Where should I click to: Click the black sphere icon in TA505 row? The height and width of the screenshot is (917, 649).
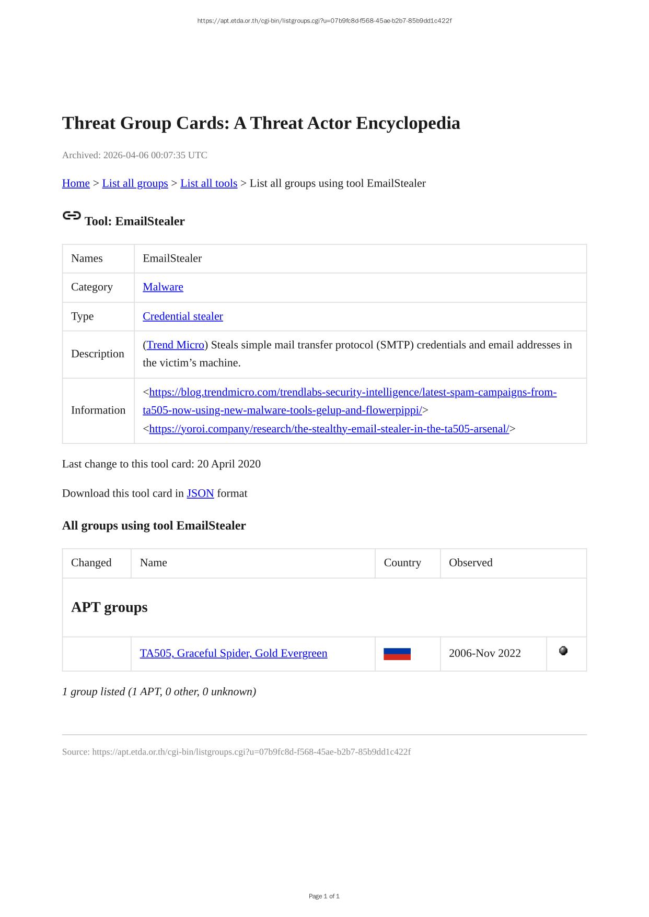[x=563, y=651]
